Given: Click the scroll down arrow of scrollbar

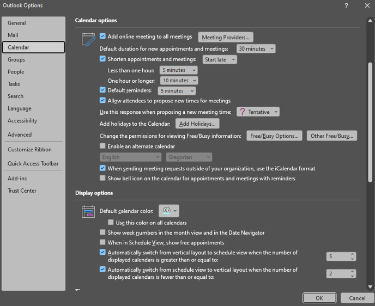Looking at the screenshot, I should click(370, 287).
